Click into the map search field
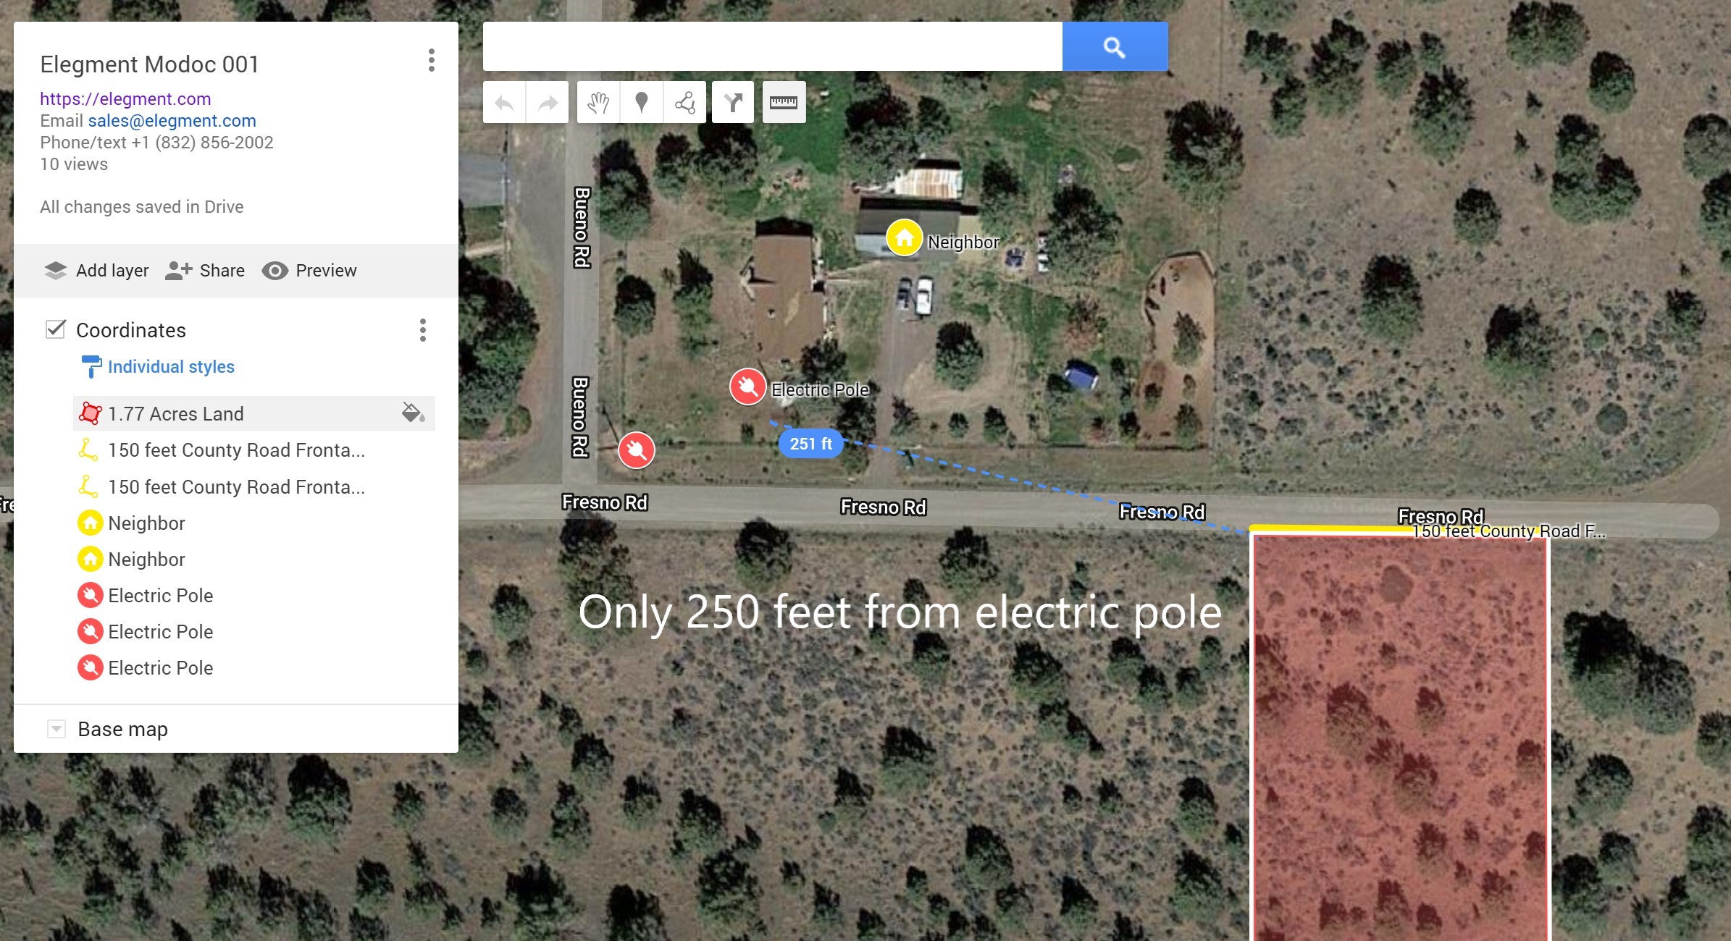 pyautogui.click(x=773, y=47)
